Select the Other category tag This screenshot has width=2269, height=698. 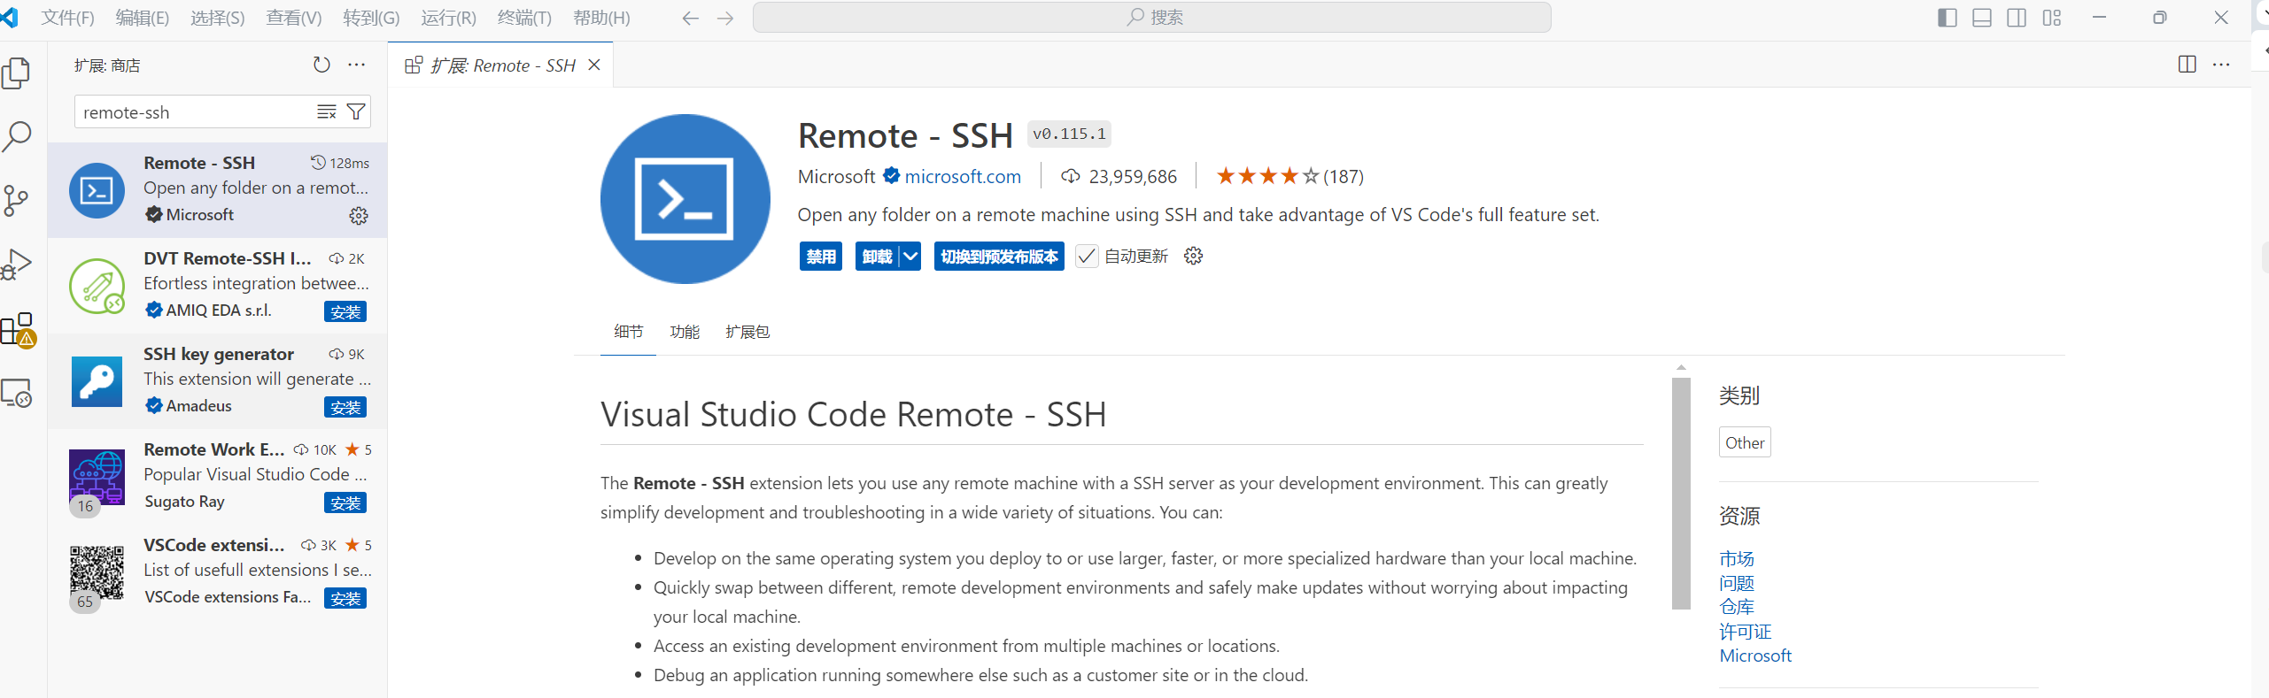pyautogui.click(x=1745, y=442)
